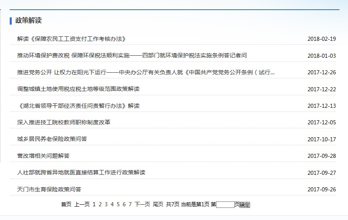Open 营改增相关问题解答 article
This screenshot has height=220, width=348.
coord(43,156)
